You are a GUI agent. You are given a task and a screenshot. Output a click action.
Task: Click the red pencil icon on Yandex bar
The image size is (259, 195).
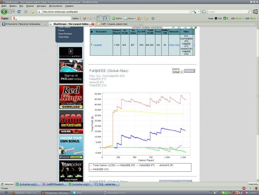tap(85, 18)
